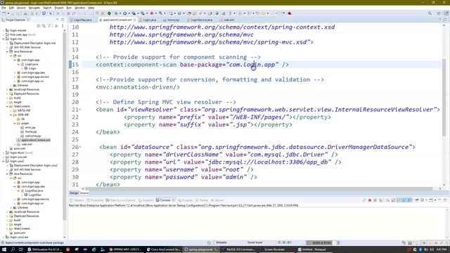The image size is (450, 253).
Task: Minimize the Project Explorer panel
Action: tap(57, 20)
